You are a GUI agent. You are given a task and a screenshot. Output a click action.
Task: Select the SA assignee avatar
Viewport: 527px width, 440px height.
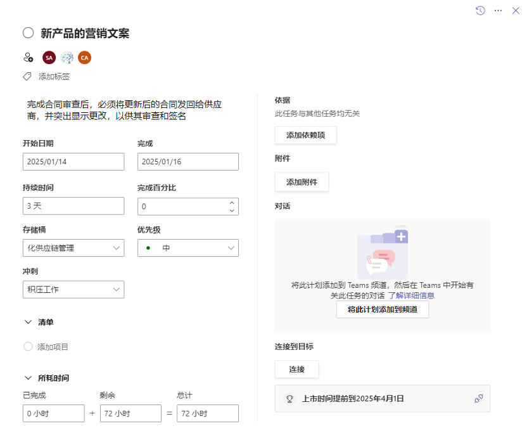(49, 58)
